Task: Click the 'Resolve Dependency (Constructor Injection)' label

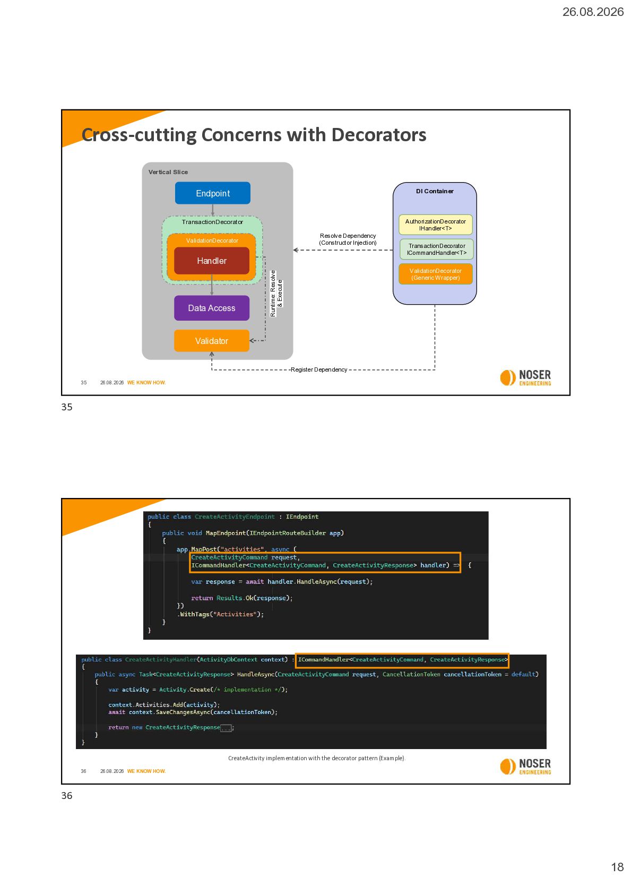Action: pos(348,239)
